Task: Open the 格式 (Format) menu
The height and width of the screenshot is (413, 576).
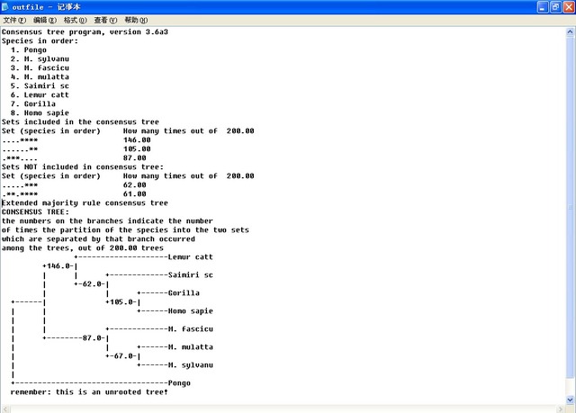Action: tap(75, 20)
